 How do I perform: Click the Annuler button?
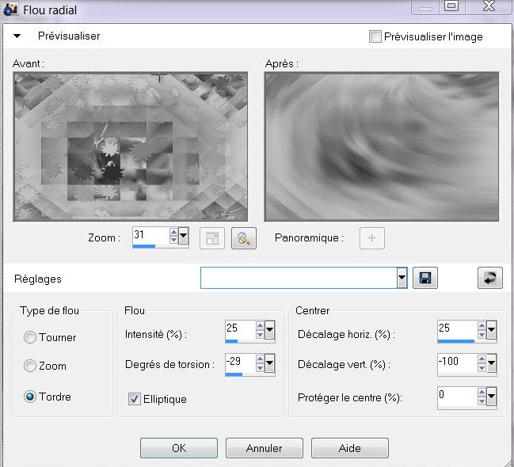265,448
